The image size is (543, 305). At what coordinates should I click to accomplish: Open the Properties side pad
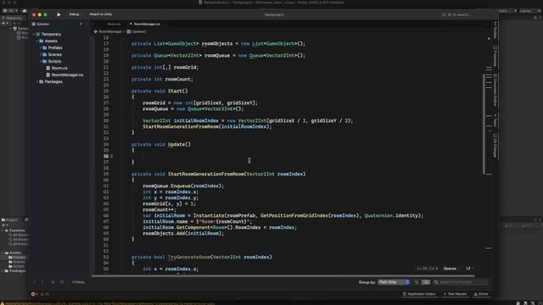[495, 56]
